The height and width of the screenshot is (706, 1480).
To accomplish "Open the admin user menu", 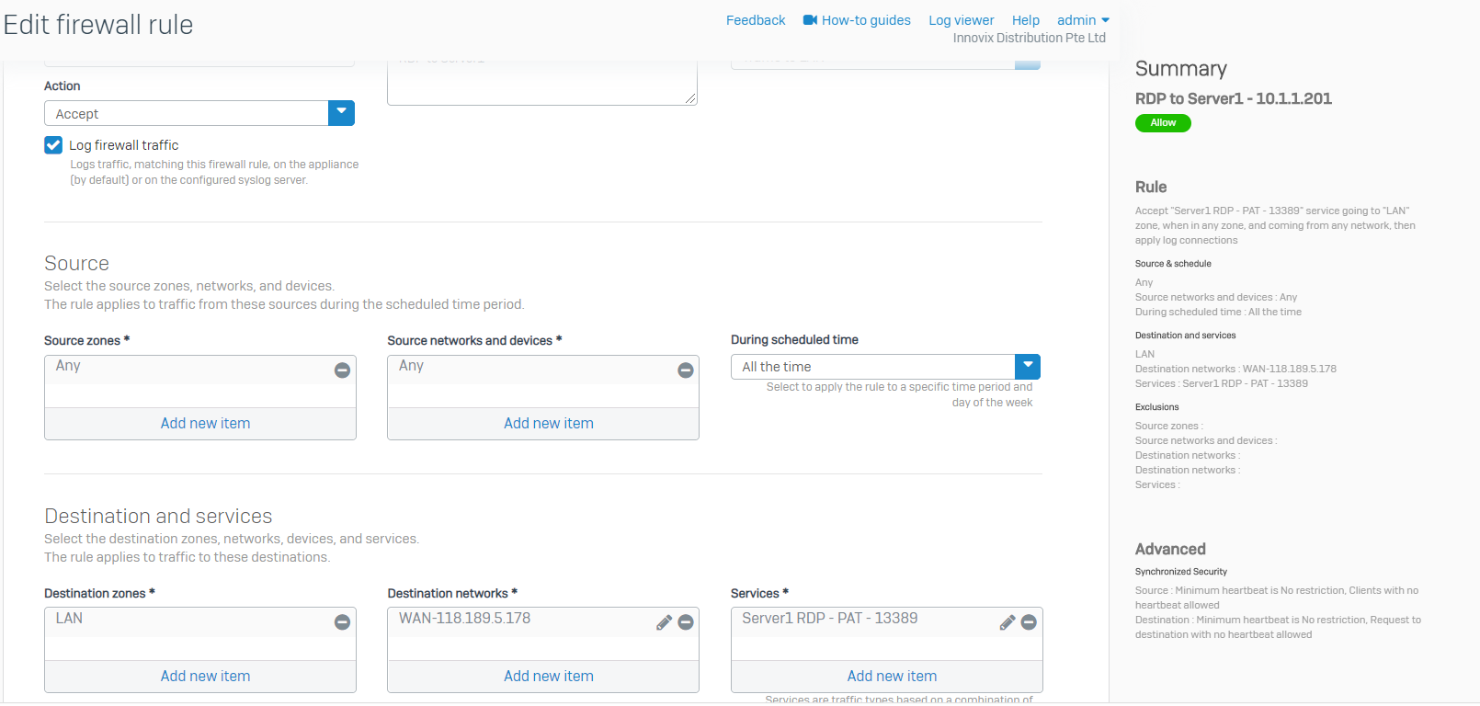I will coord(1083,20).
